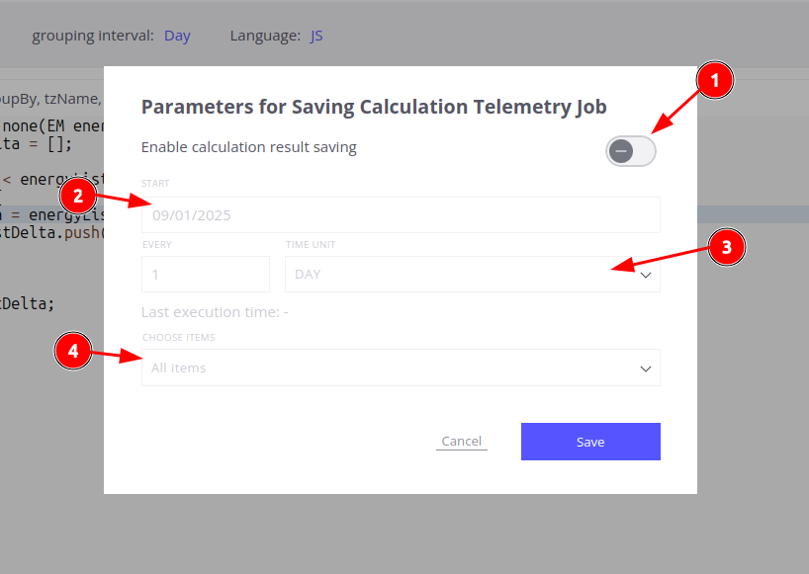Change the grouping interval Day value
Screen dimensions: 809x574
177,36
